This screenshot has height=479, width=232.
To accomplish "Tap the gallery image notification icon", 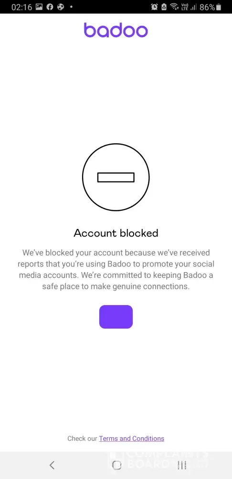I will click(x=39, y=7).
